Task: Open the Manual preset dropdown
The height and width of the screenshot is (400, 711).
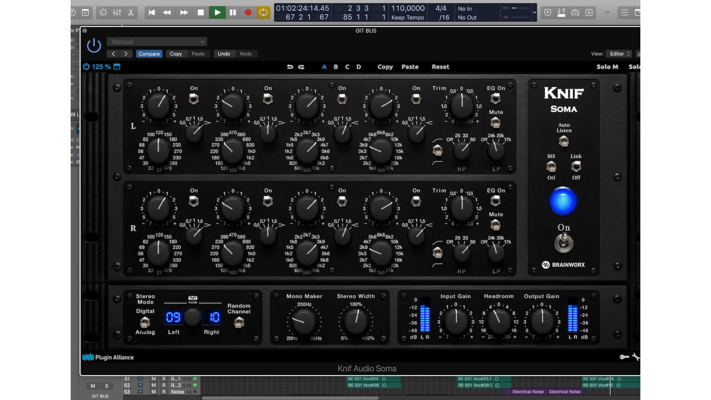Action: pyautogui.click(x=156, y=41)
